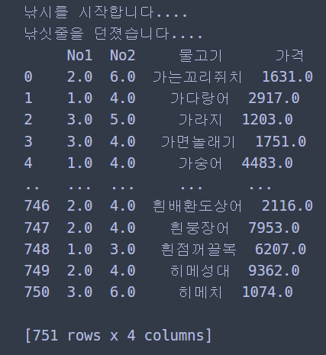Click No2 value '5.0' in the 가라지 row
This screenshot has width=326, height=355.
(122, 120)
